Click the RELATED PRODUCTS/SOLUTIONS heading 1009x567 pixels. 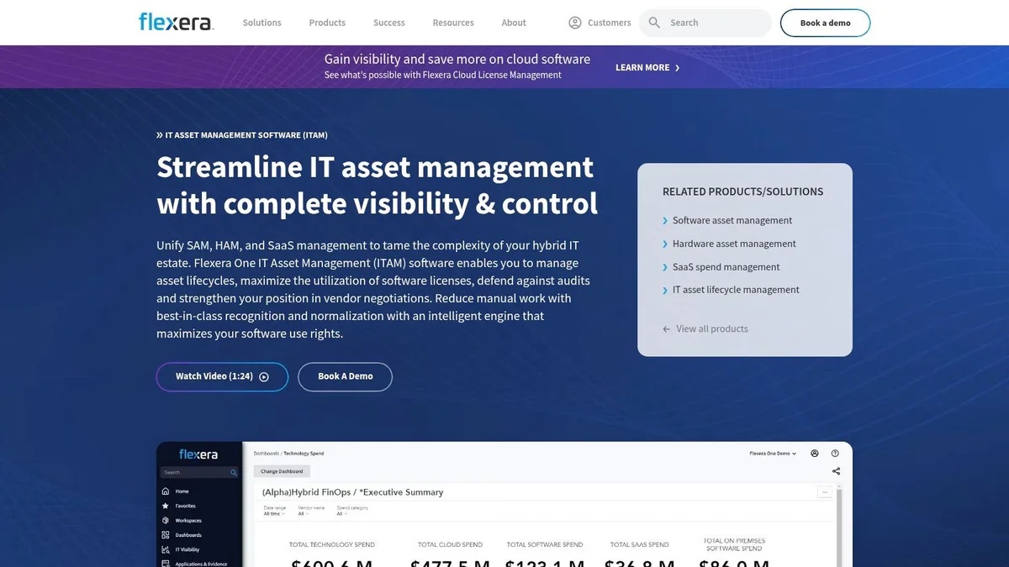743,192
